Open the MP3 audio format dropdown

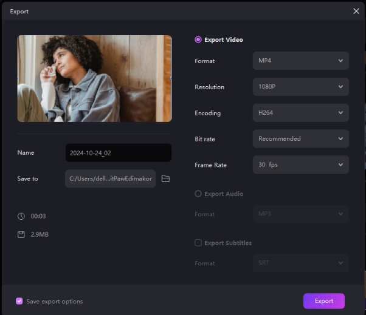pyautogui.click(x=300, y=214)
